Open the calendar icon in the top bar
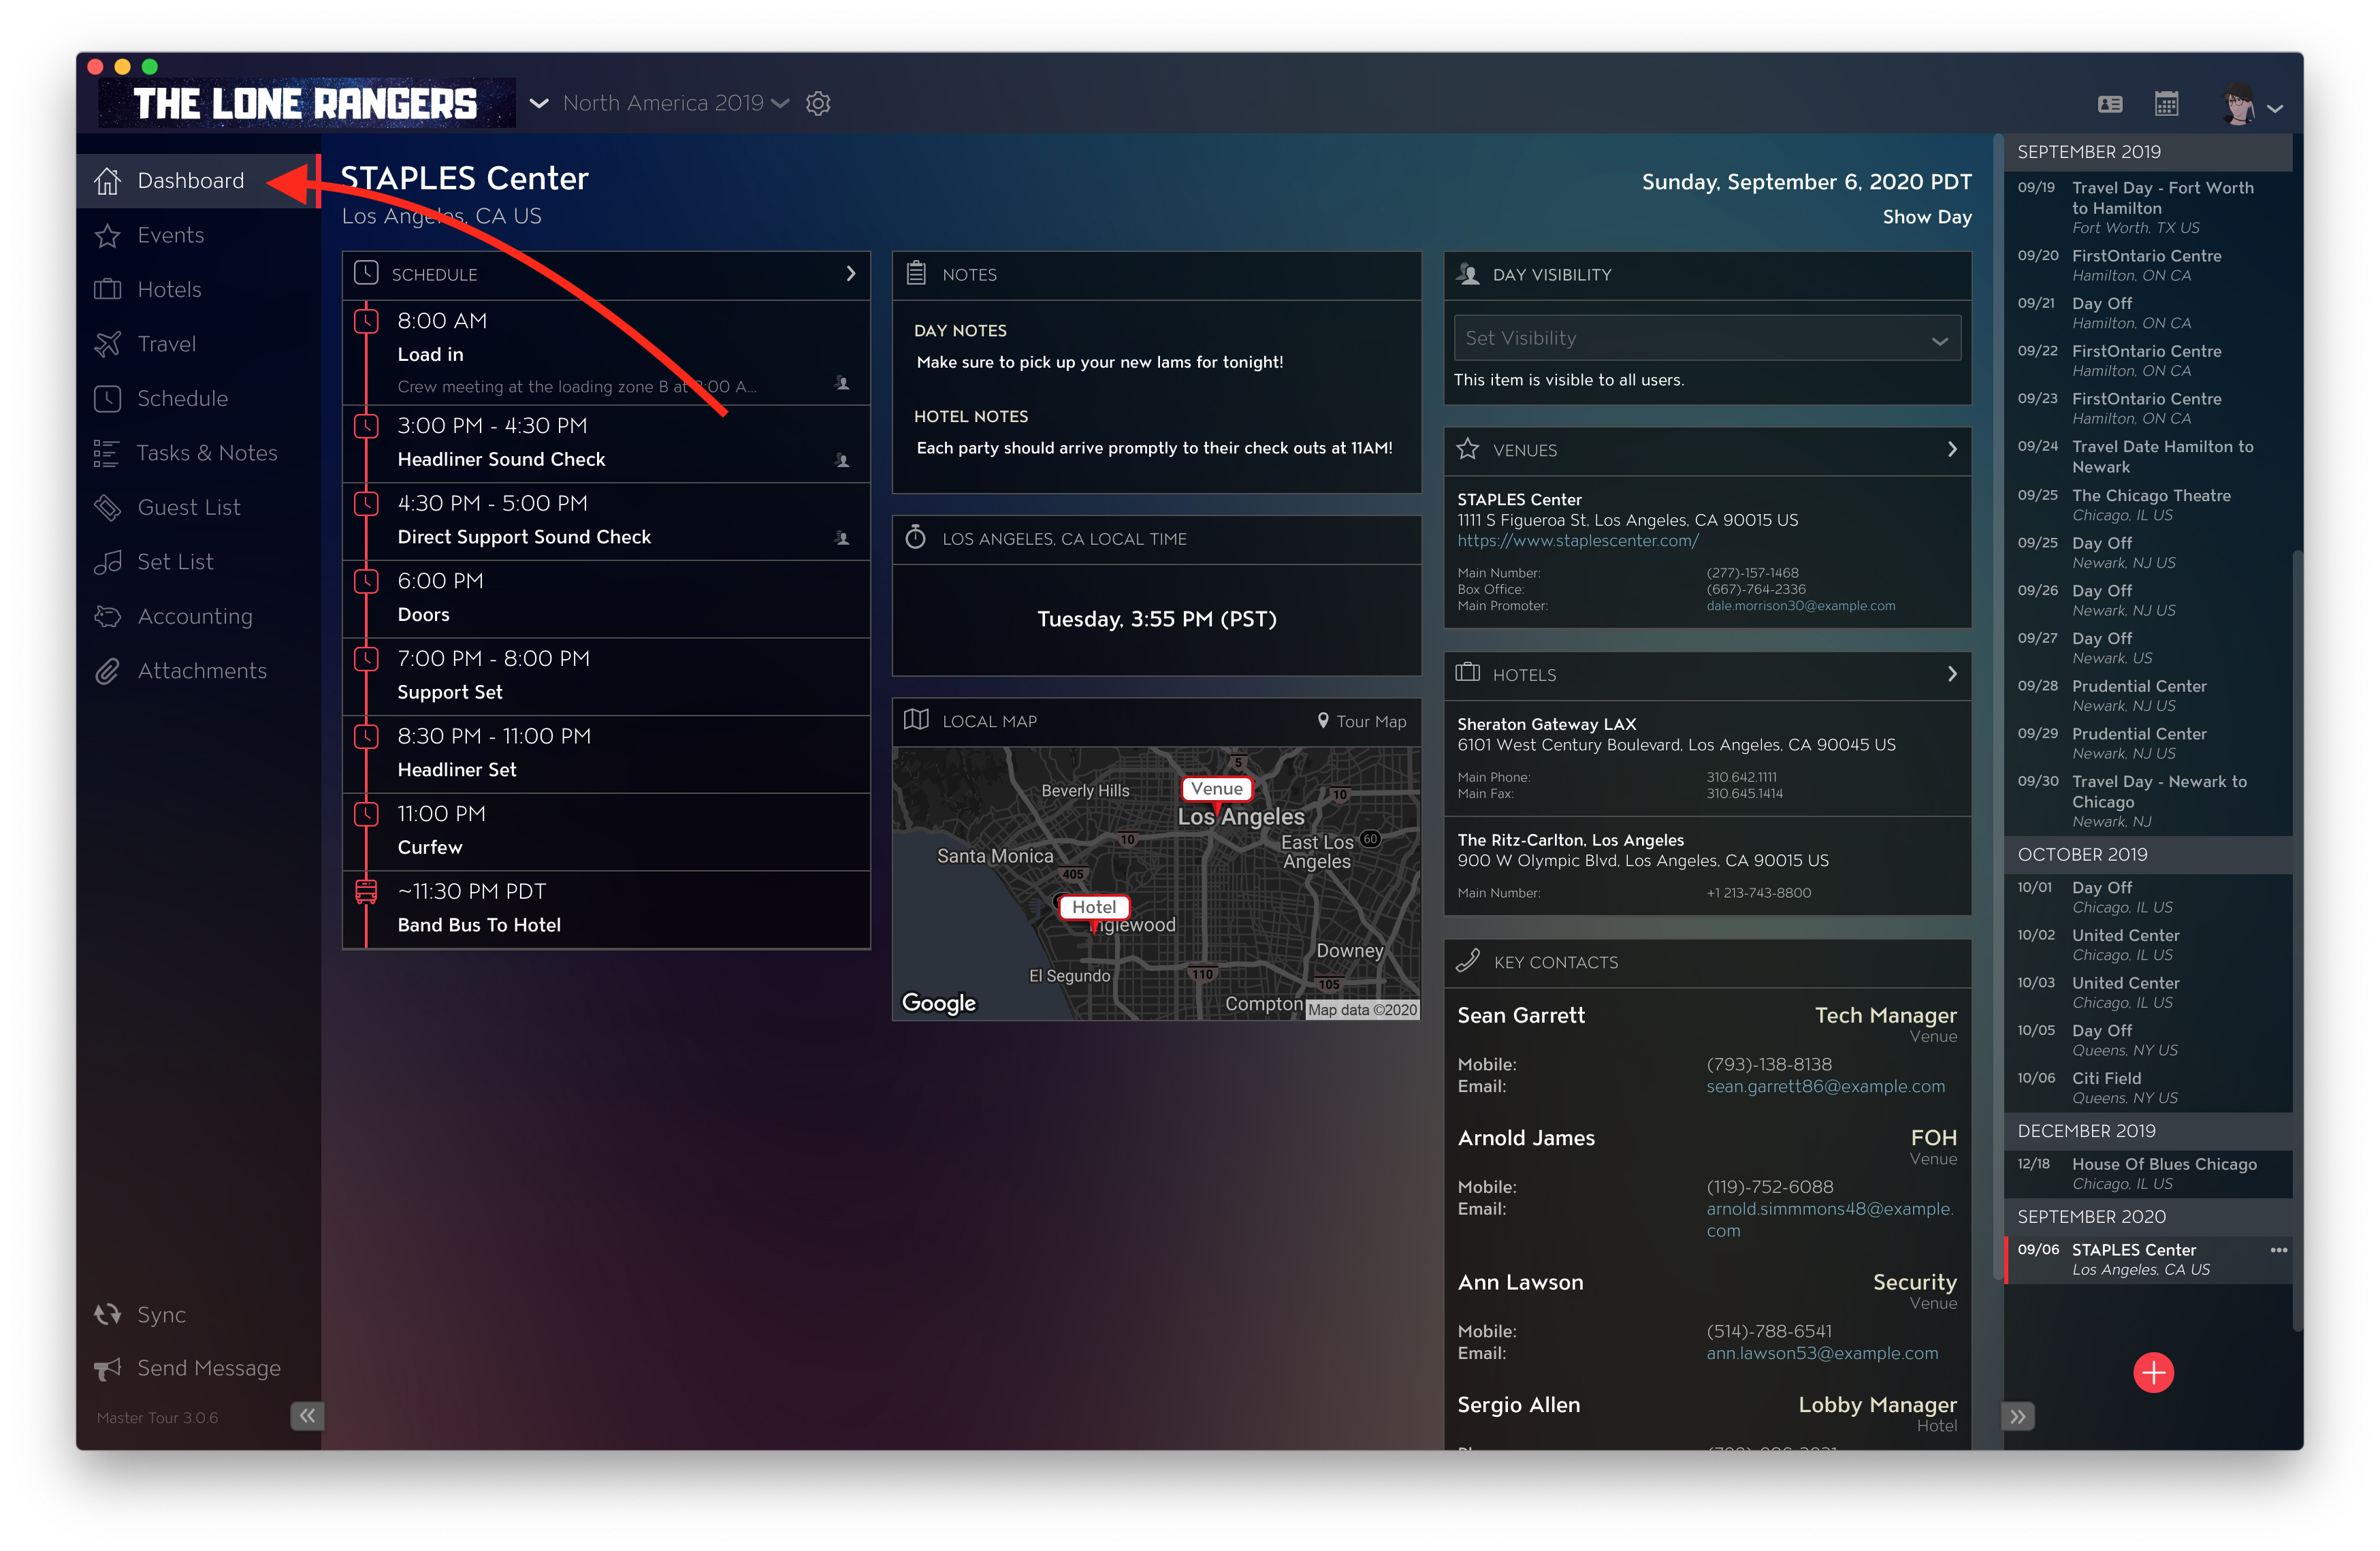 pyautogui.click(x=2166, y=103)
